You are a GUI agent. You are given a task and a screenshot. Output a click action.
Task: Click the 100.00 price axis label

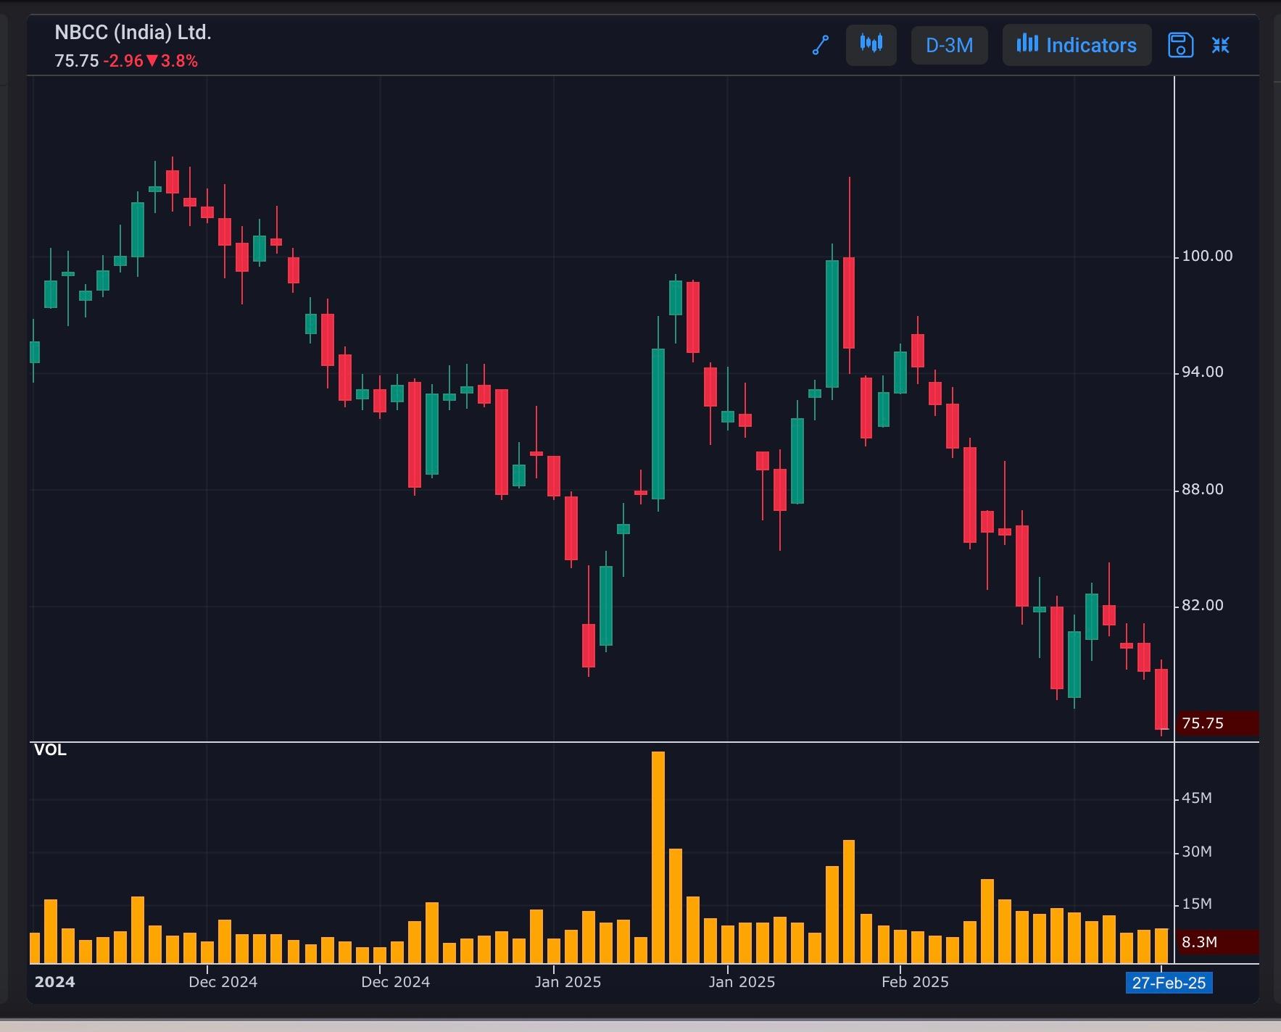tap(1207, 256)
